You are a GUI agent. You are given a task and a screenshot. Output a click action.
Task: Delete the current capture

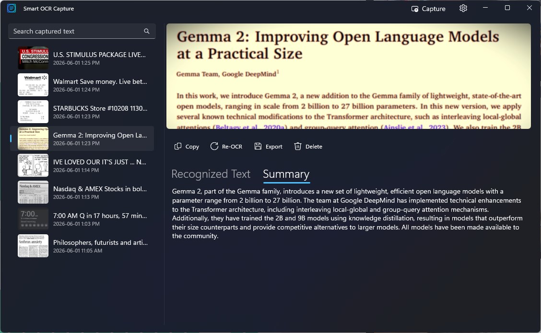point(308,147)
